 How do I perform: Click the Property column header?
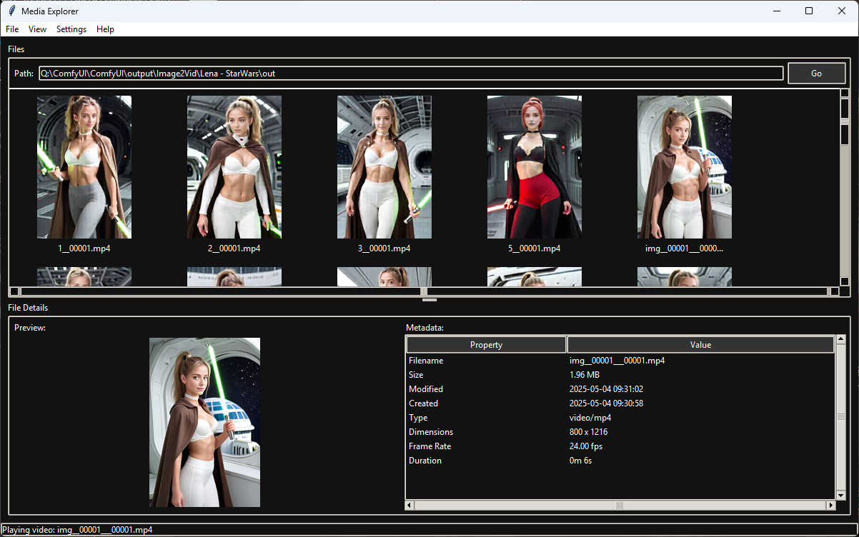click(x=486, y=345)
